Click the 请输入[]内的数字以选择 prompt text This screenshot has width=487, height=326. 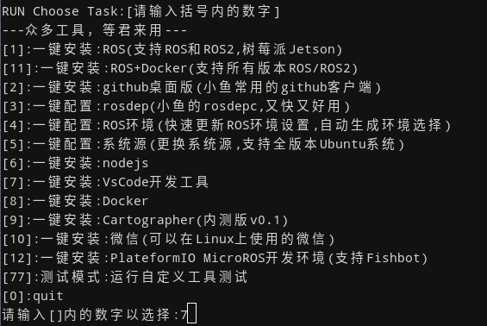point(90,315)
